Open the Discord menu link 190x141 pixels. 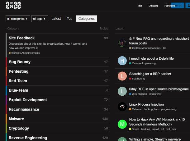(x=153, y=6)
